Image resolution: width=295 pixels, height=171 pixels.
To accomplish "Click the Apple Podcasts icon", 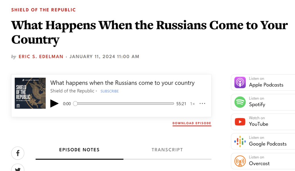I will [240, 82].
